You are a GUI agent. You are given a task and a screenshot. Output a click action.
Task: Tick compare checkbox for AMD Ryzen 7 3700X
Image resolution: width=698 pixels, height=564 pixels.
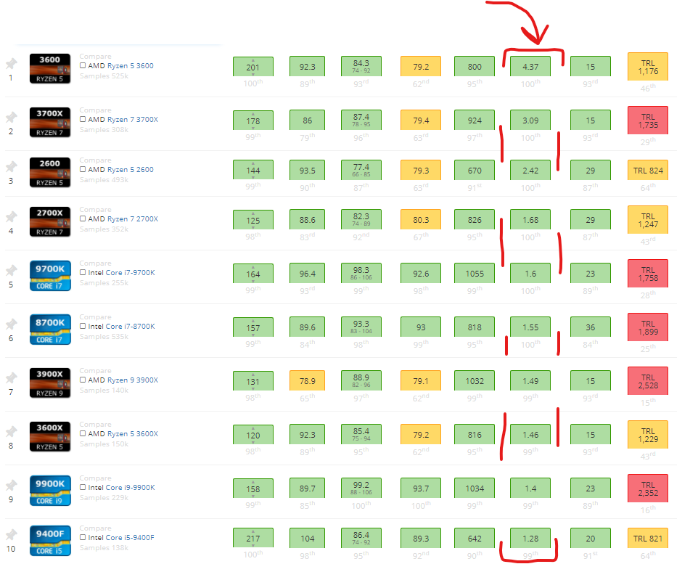point(83,119)
